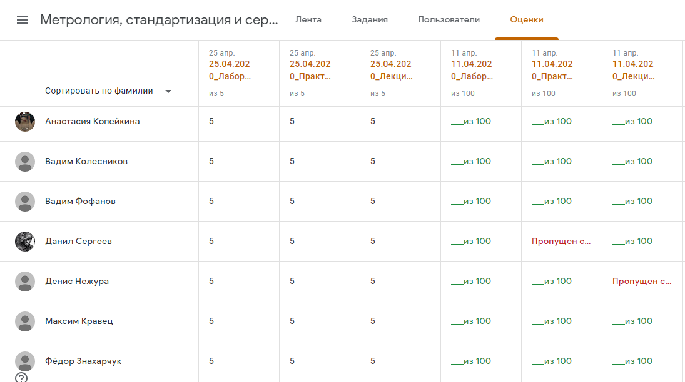Open the 11.04 Лекци assignment header link
Image resolution: width=685 pixels, height=382 pixels.
click(633, 70)
